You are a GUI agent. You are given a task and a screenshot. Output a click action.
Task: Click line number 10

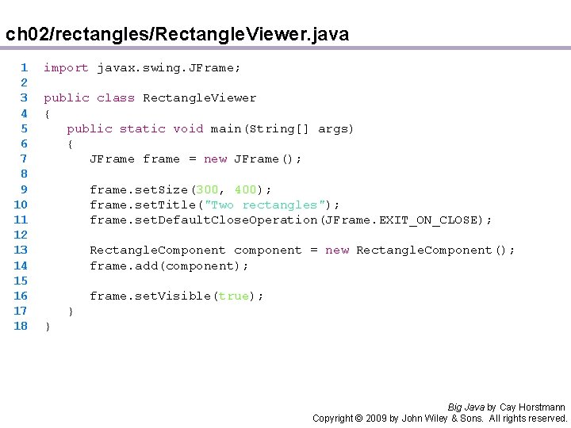(x=21, y=204)
